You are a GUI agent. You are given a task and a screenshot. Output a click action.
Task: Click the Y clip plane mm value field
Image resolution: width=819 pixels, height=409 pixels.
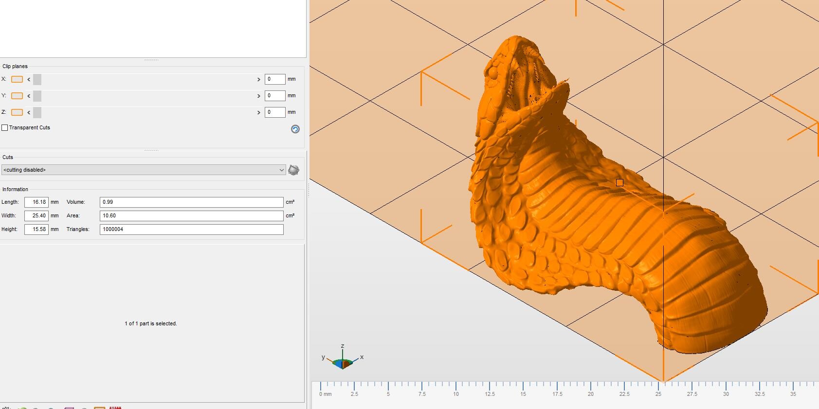(x=275, y=96)
